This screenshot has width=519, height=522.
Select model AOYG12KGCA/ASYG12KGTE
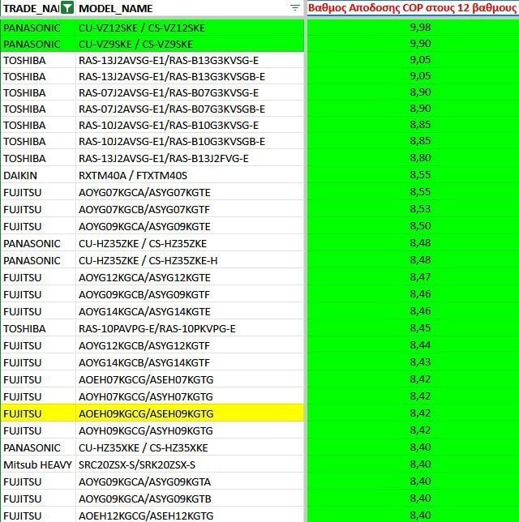144,278
